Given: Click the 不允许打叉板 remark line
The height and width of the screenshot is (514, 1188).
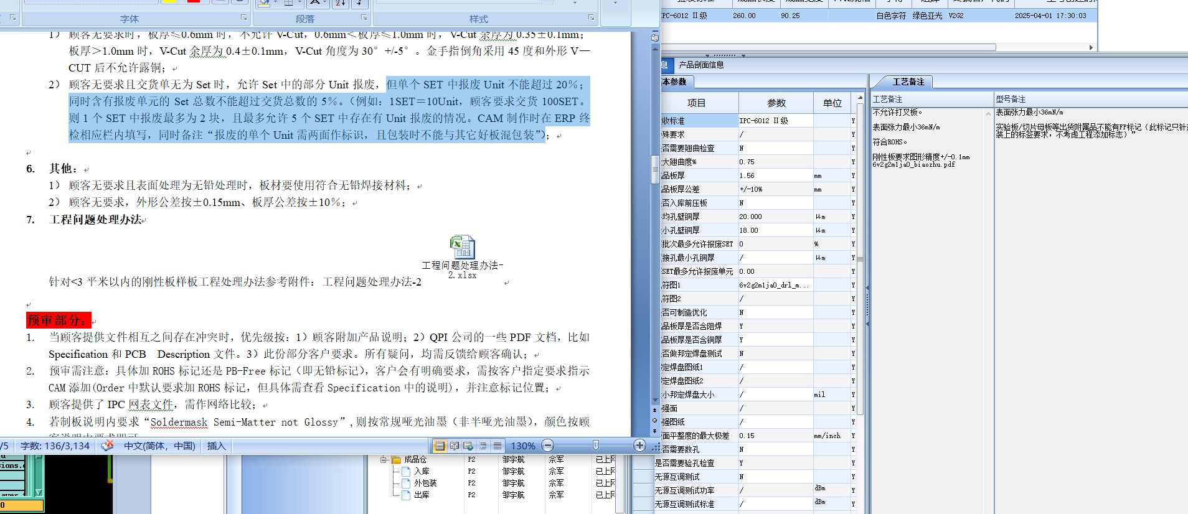Looking at the screenshot, I should (x=897, y=113).
